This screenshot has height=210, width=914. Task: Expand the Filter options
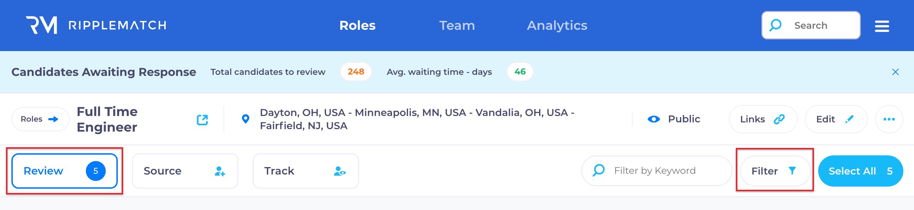pyautogui.click(x=775, y=171)
